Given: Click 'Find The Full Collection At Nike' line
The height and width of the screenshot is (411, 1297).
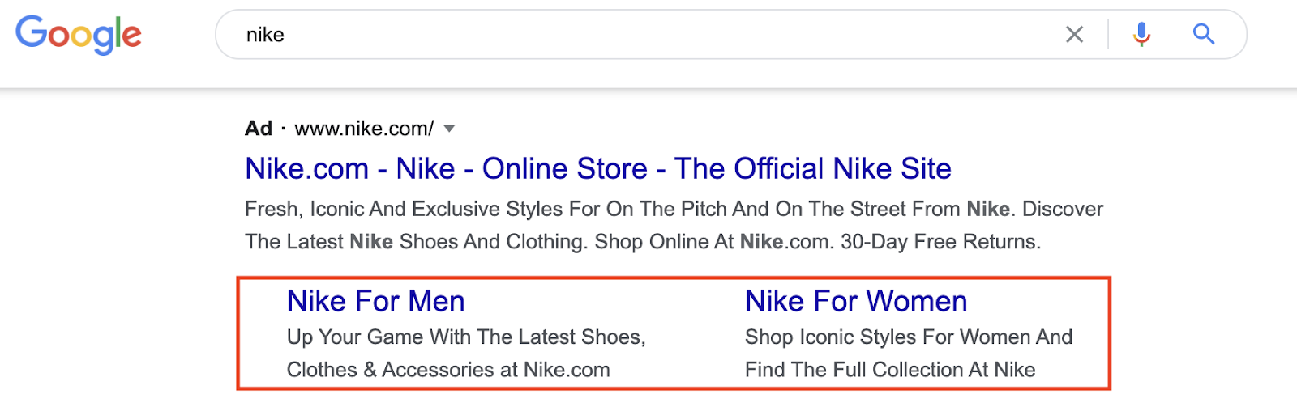Looking at the screenshot, I should 889,370.
